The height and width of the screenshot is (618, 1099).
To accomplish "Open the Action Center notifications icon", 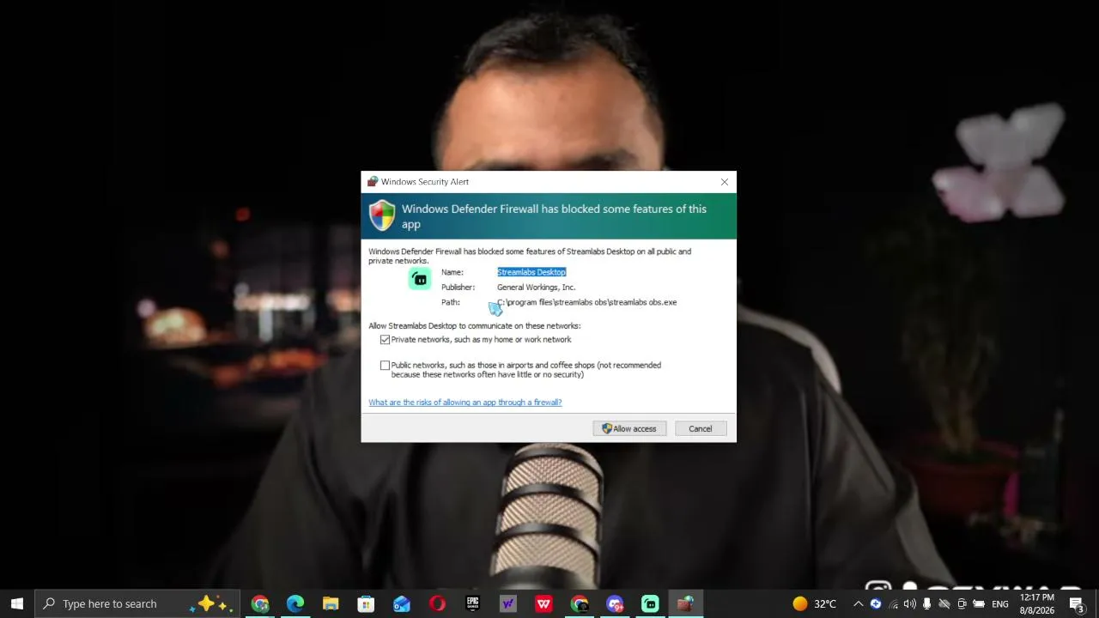I will tap(1077, 603).
